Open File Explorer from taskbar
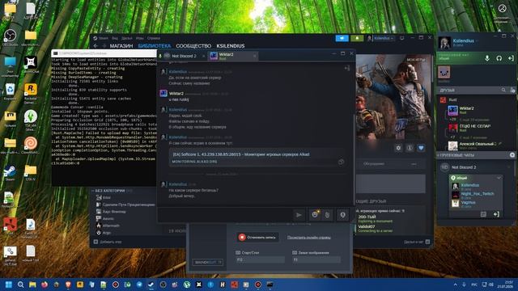518x291 pixels. click(x=32, y=285)
